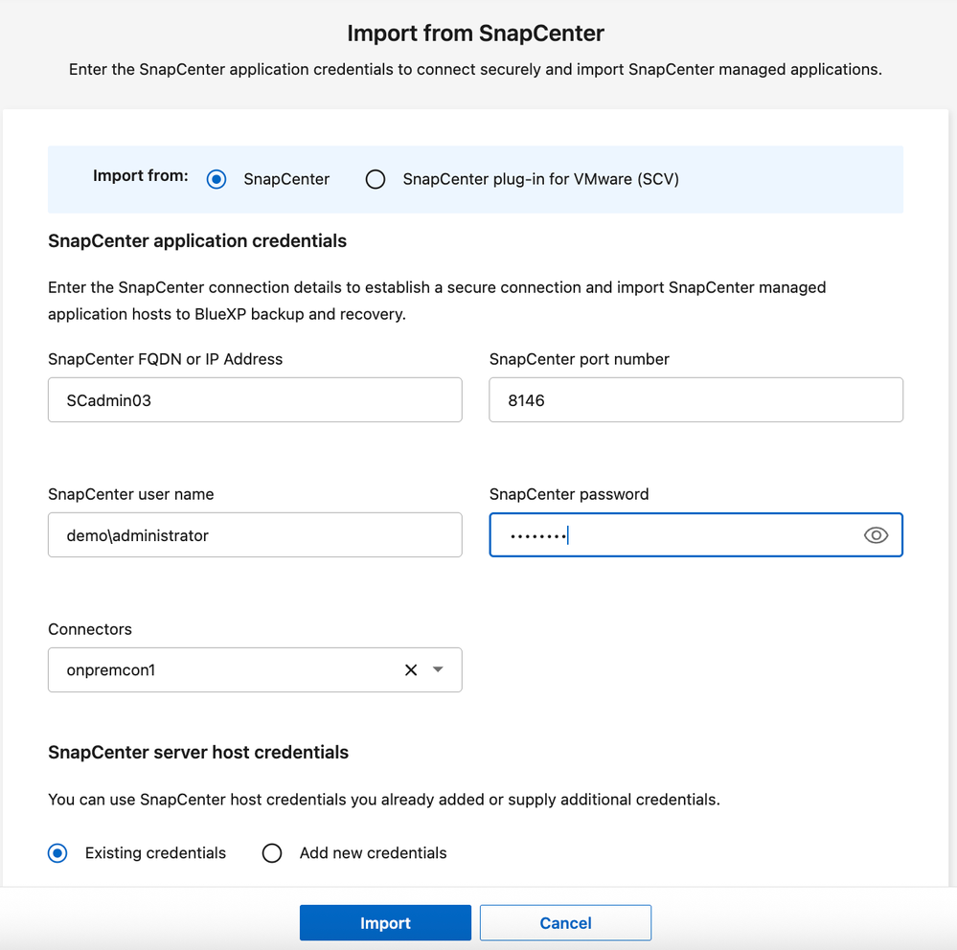Viewport: 957px width, 950px height.
Task: Click the "SnapCenter password" label
Action: point(569,494)
